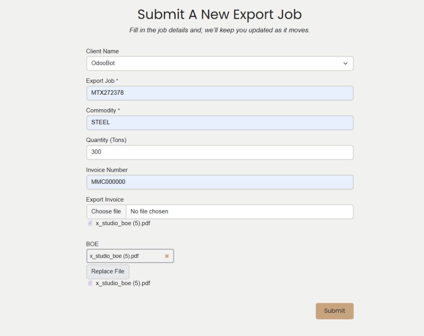Click the Quantity field showing 300
The width and height of the screenshot is (424, 336).
coord(219,152)
